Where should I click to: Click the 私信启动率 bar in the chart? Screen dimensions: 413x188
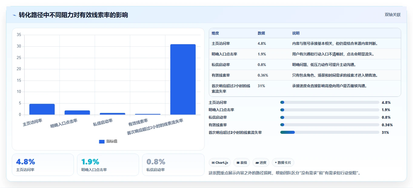[112, 114]
